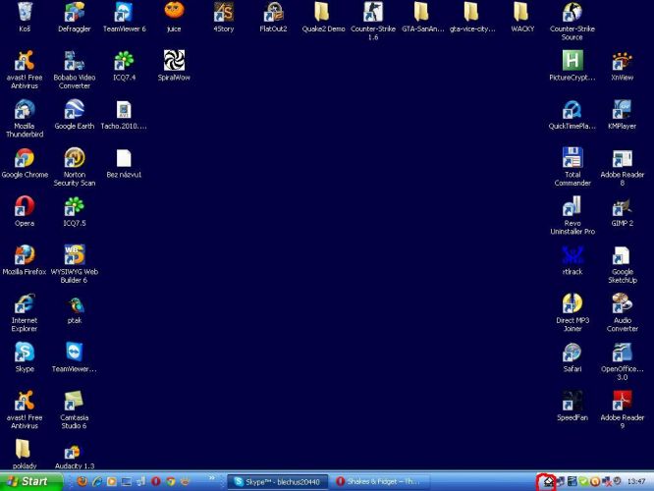This screenshot has width=654, height=491.
Task: Open the Google SketchUp shortcut
Action: (x=622, y=264)
